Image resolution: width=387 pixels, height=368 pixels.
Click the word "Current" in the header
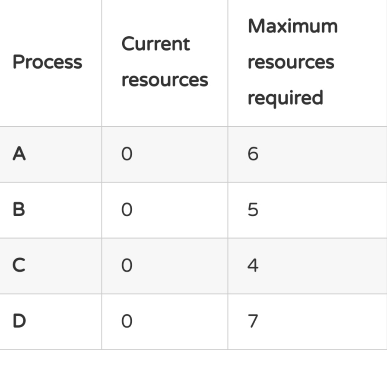point(155,44)
